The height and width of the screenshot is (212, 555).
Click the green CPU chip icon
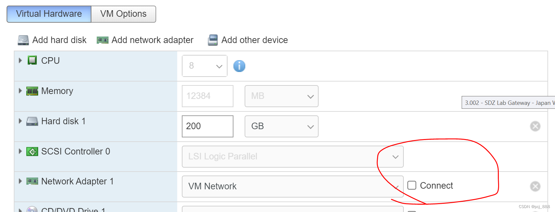click(32, 60)
